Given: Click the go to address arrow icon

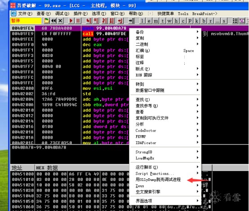Looking at the screenshot, I should click(x=131, y=21).
